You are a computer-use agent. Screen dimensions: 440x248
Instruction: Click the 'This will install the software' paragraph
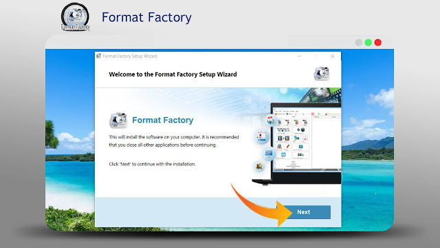point(174,141)
